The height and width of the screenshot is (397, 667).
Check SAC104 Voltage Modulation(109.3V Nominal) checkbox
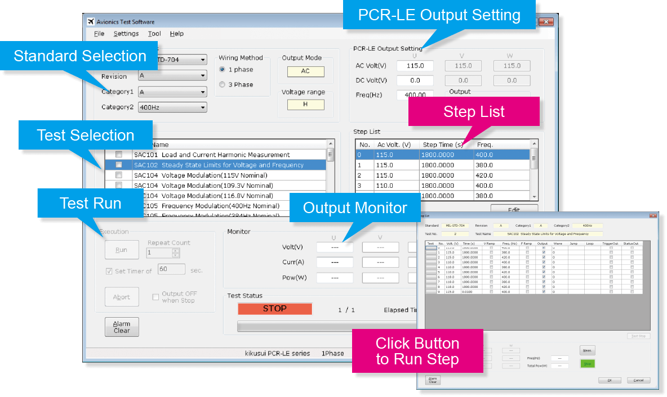[x=119, y=185]
